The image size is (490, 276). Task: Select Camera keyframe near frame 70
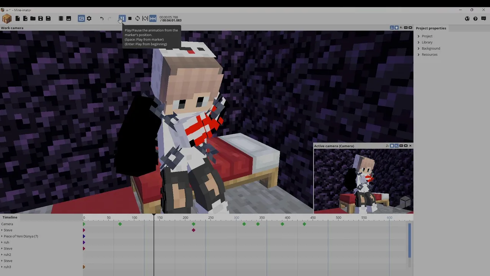coord(120,224)
